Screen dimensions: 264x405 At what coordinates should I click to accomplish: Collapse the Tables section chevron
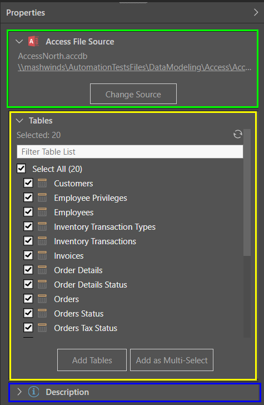point(19,121)
